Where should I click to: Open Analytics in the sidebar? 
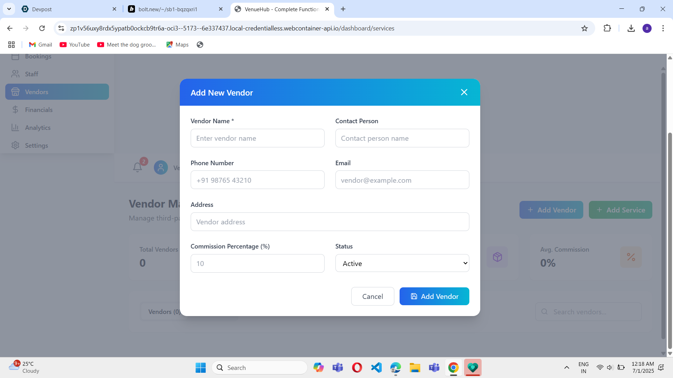pyautogui.click(x=38, y=128)
